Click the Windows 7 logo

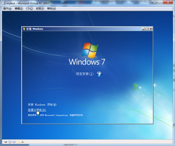87,54
